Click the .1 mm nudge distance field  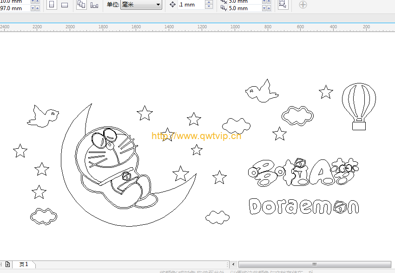pos(191,5)
